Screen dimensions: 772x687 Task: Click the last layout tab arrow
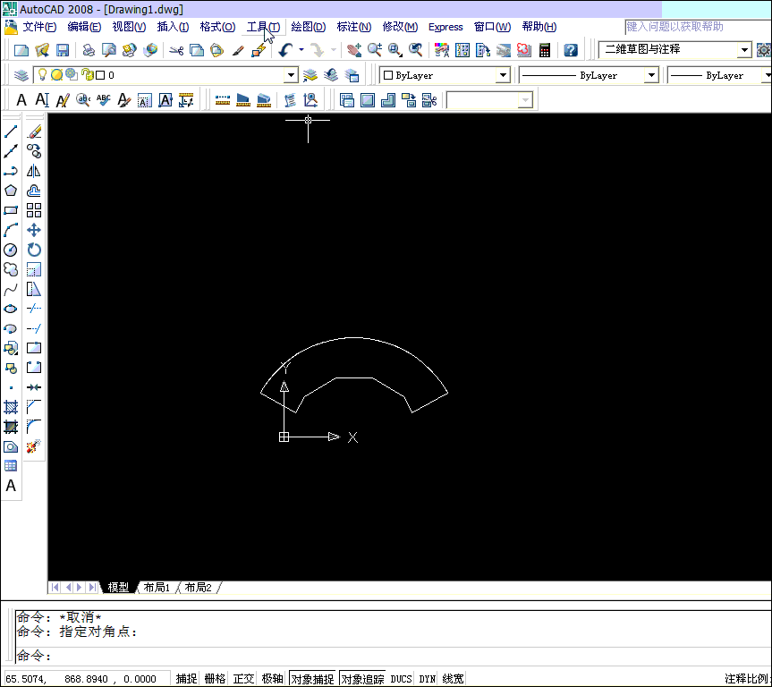point(92,587)
